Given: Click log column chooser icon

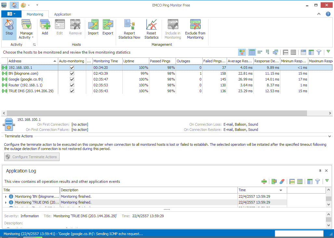Looking at the screenshot, I should click(x=310, y=182).
